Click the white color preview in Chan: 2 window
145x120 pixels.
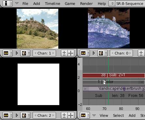[x=38, y=84]
